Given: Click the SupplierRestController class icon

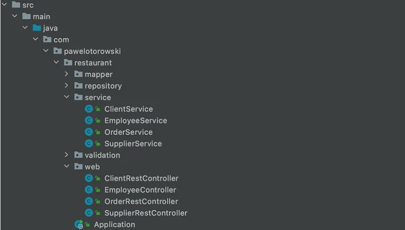Looking at the screenshot, I should click(89, 213).
